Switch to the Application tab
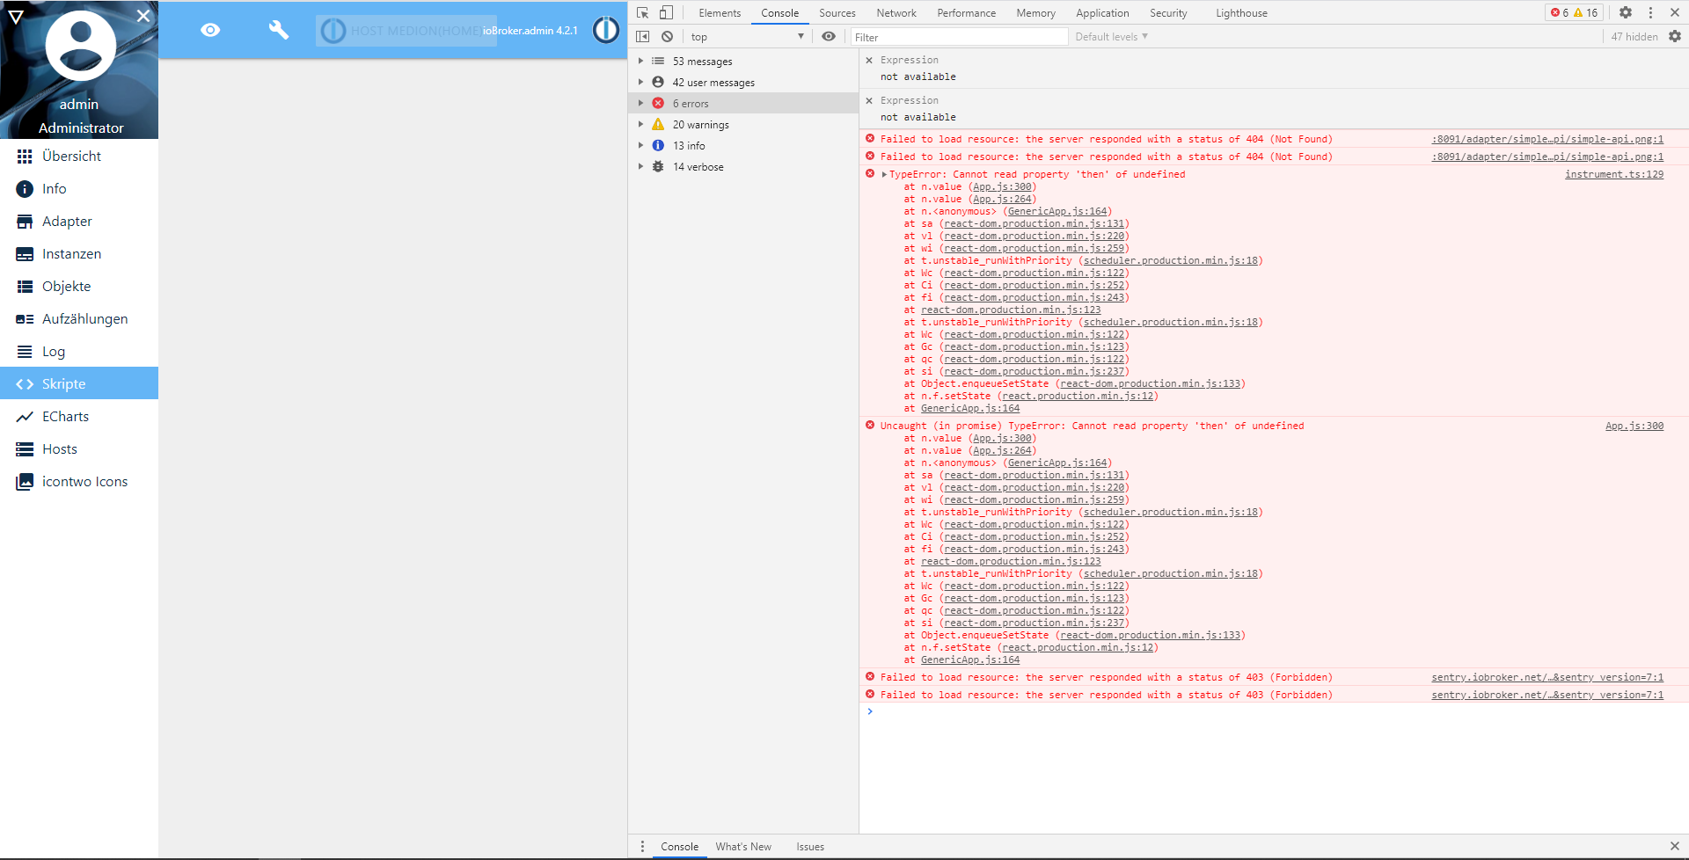Viewport: 1689px width, 860px height. (x=1102, y=13)
